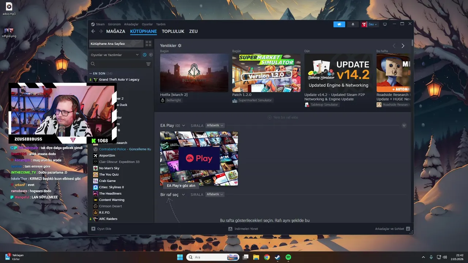Screen dimensions: 468x263
Task: Open the Görünüm menu
Action: pos(114,24)
